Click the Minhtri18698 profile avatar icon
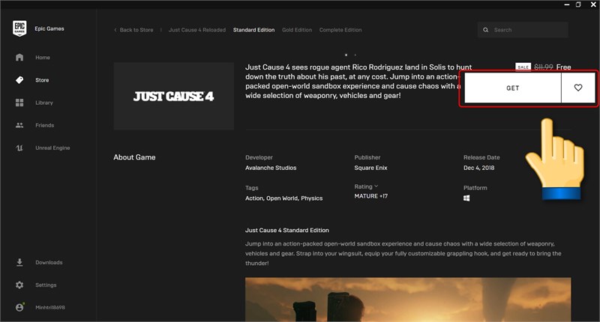The width and height of the screenshot is (600, 322). (19, 307)
